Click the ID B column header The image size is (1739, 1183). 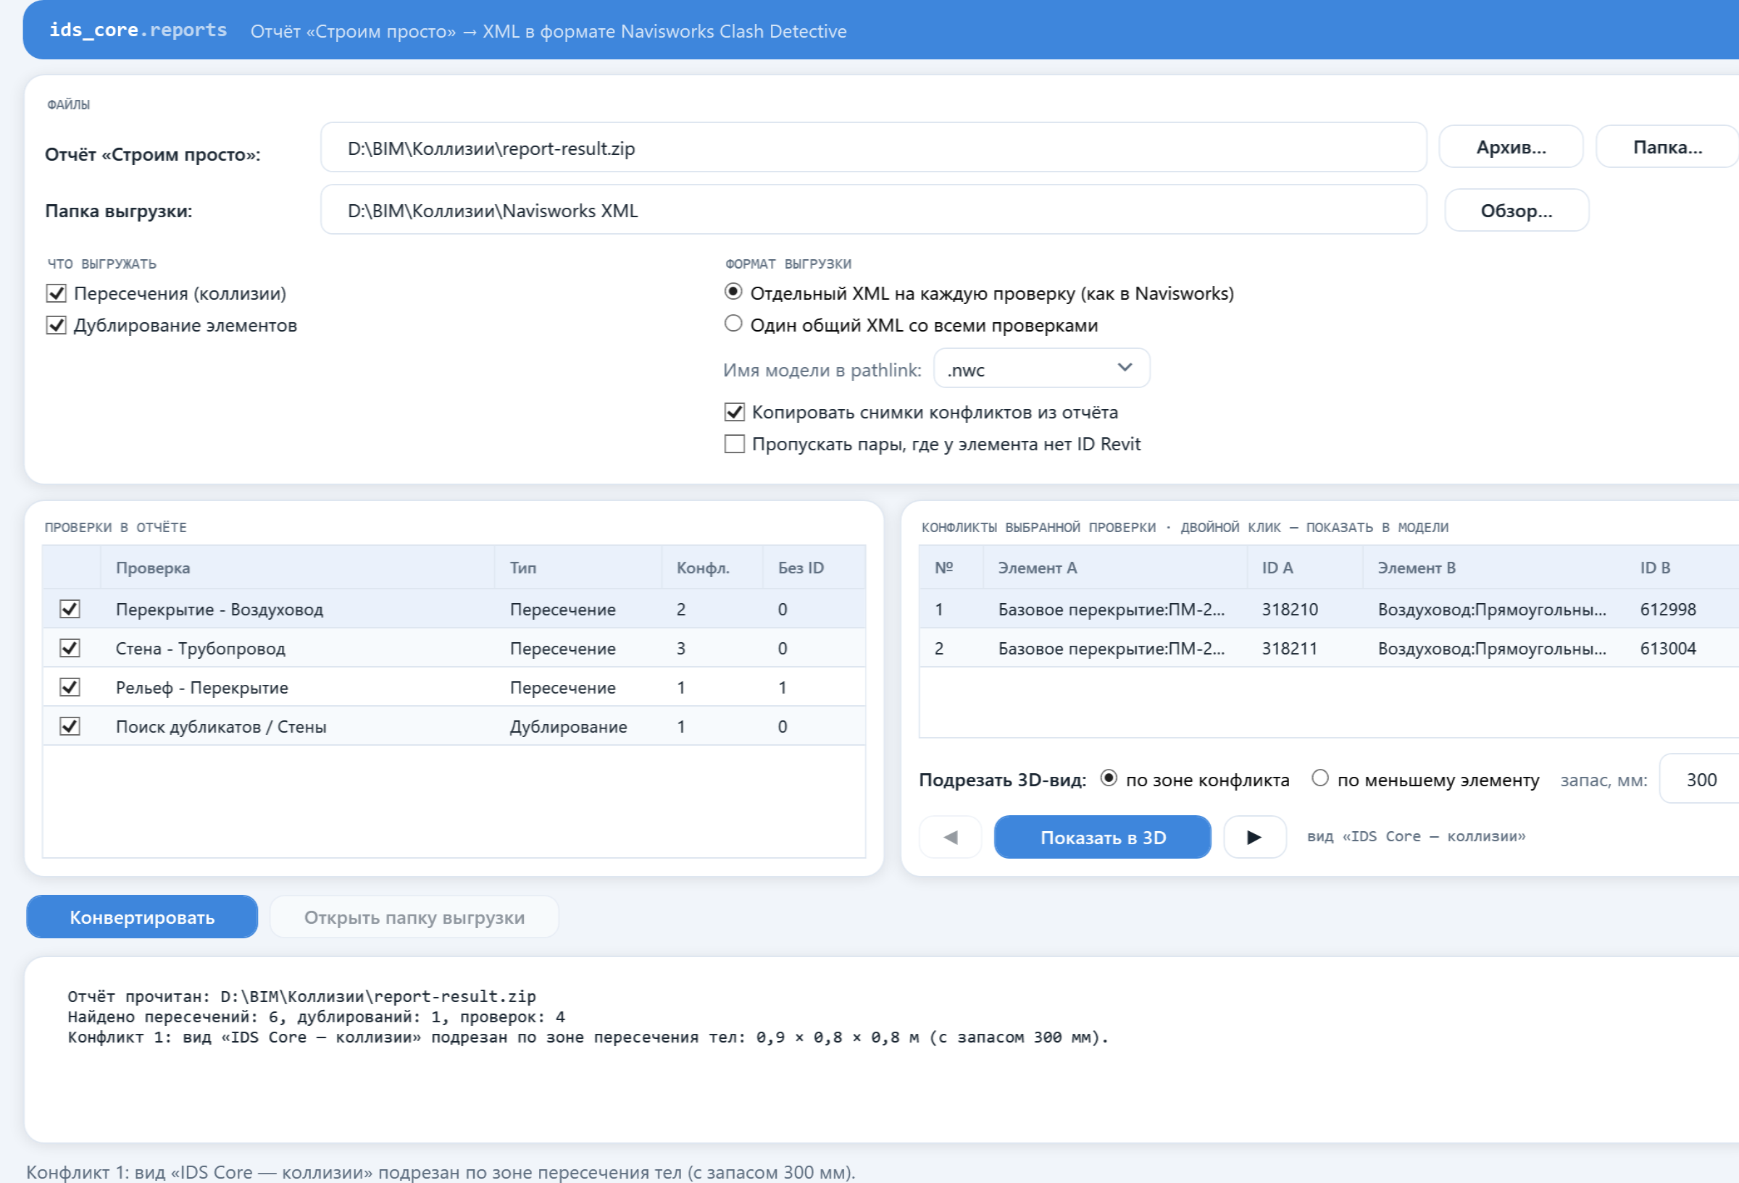click(x=1682, y=568)
